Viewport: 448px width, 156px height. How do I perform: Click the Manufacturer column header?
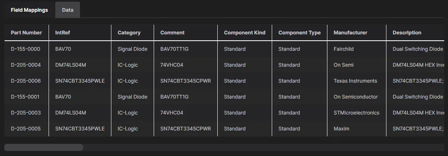click(x=357, y=33)
